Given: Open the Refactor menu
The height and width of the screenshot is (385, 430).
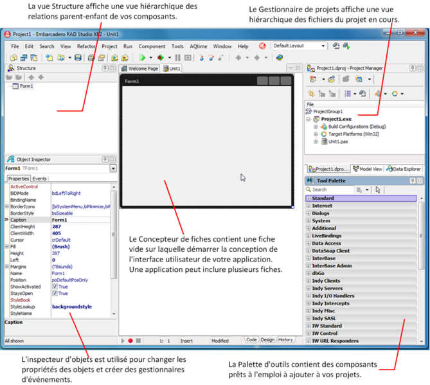Looking at the screenshot, I should pyautogui.click(x=86, y=46).
